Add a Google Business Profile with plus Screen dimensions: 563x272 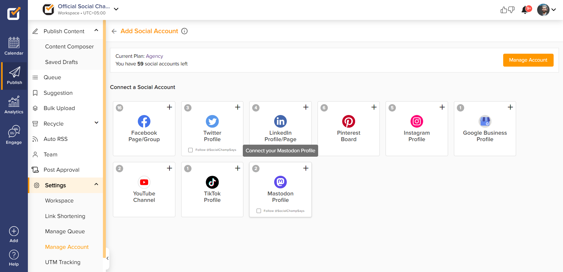[x=510, y=107]
